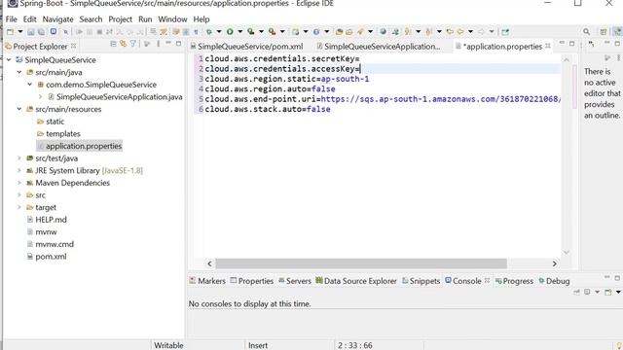Click the Open Web Browser globe icon

pos(383,32)
